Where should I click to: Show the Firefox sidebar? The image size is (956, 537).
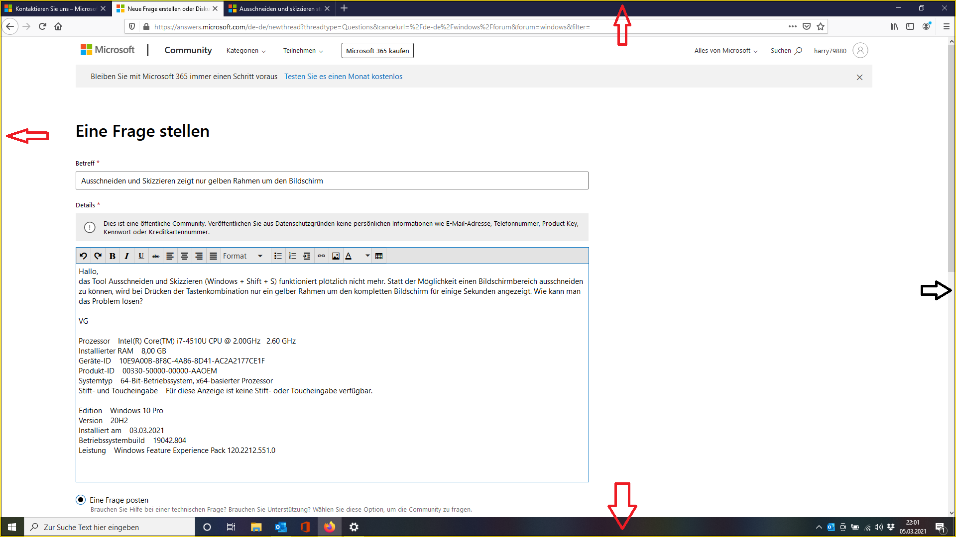[x=910, y=26]
